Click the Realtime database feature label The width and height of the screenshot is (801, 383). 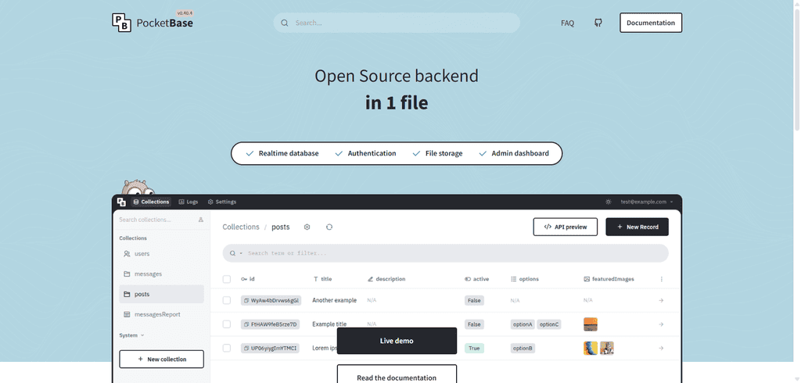pyautogui.click(x=289, y=153)
